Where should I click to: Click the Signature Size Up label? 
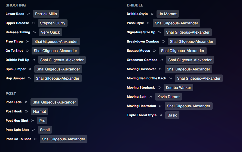[x=141, y=32]
